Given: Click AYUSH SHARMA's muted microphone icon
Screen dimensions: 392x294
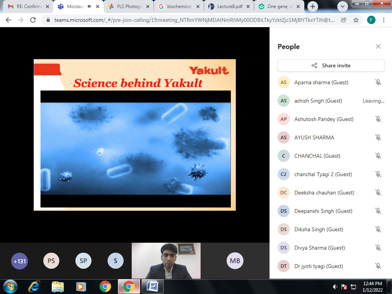Looking at the screenshot, I should pos(378,137).
